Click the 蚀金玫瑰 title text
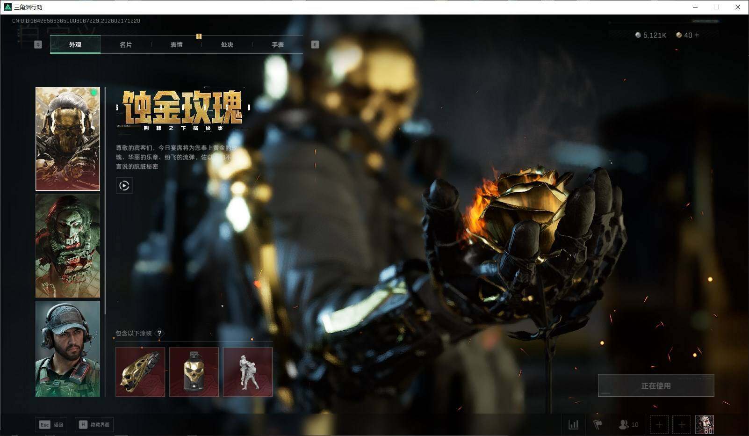This screenshot has width=749, height=436. pos(183,107)
